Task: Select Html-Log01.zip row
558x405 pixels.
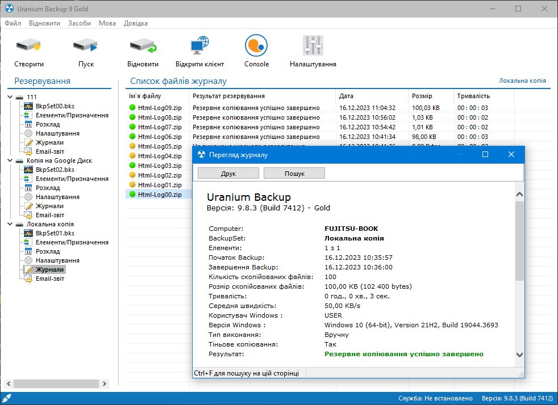Action: click(160, 185)
